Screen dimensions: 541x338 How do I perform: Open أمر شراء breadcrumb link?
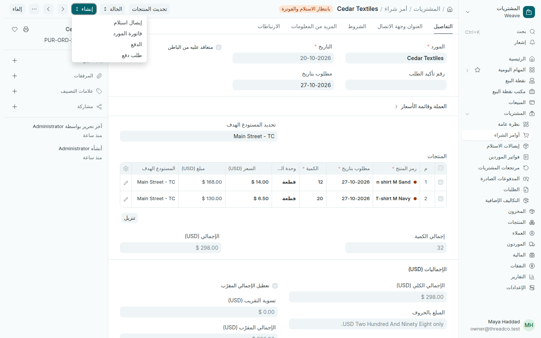point(396,9)
